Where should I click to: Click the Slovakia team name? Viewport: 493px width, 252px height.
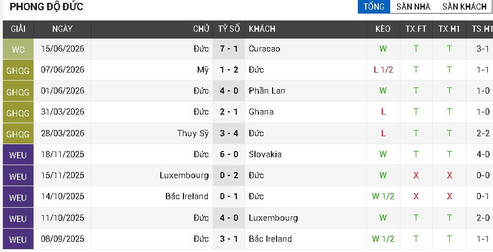coord(265,154)
